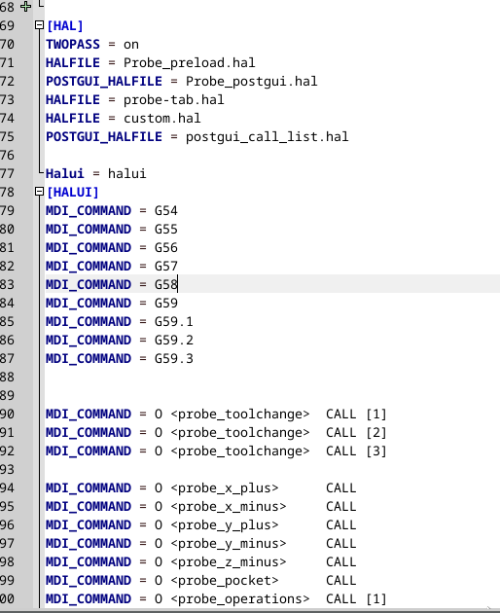Viewport: 500px width, 613px height.
Task: Click the [HALUI] section header text
Action: [x=73, y=192]
